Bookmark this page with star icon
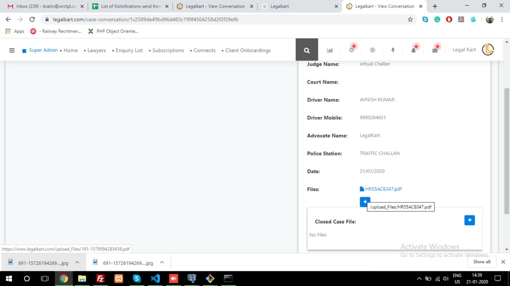 point(410,19)
